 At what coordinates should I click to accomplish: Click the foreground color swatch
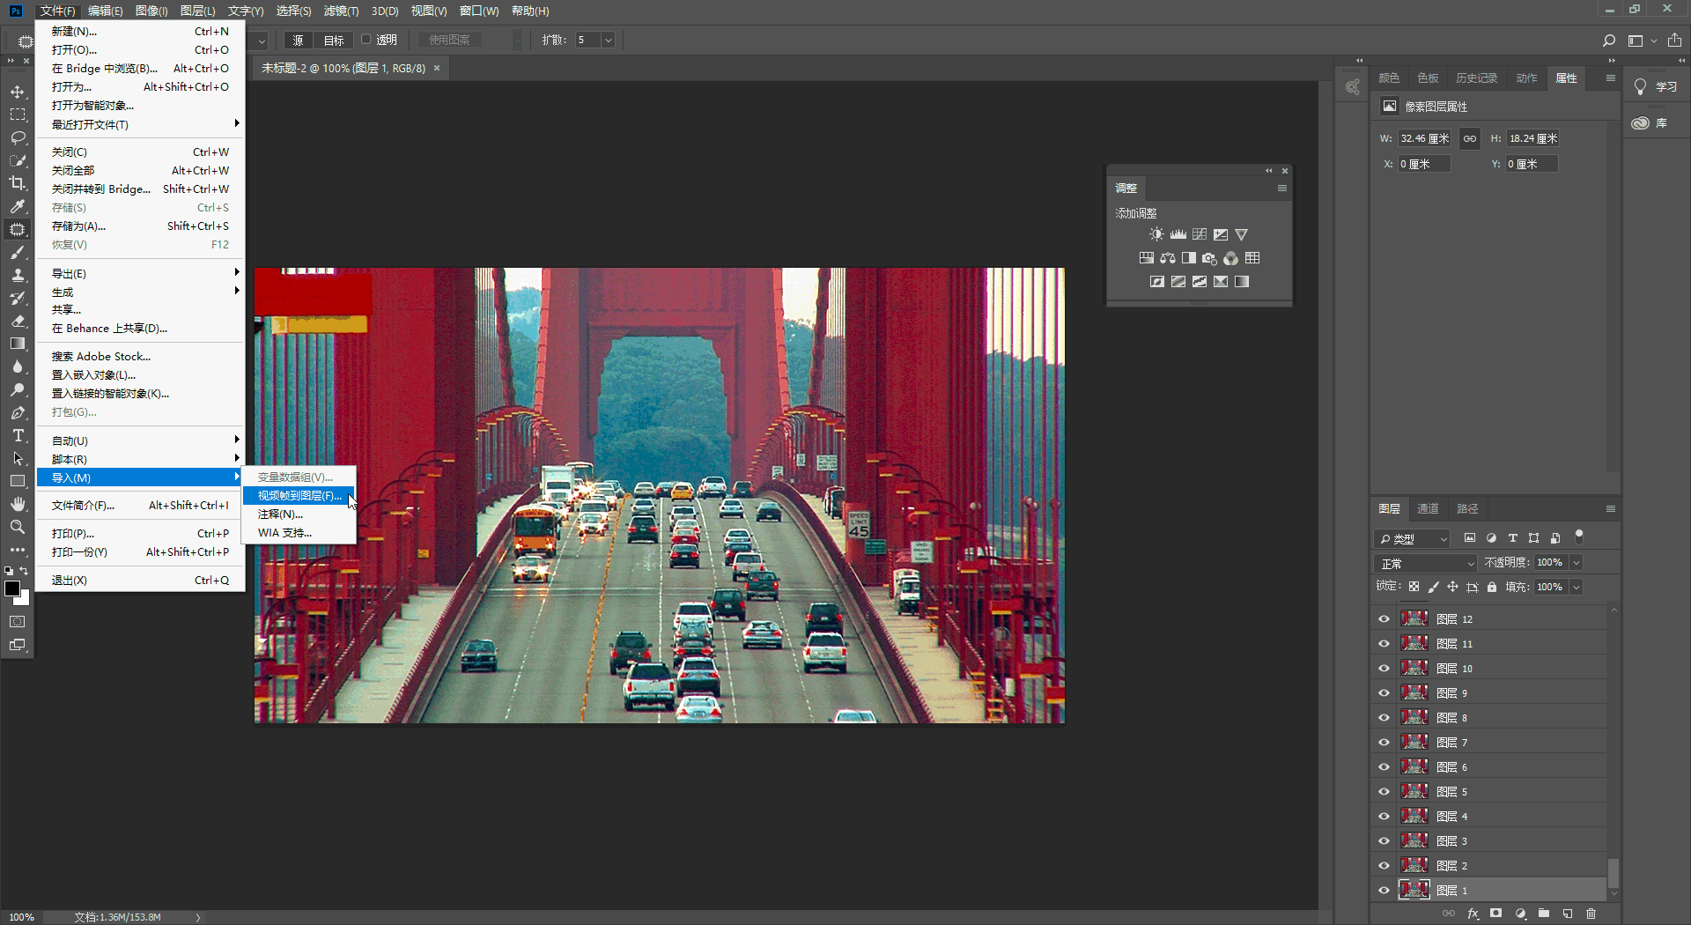pos(12,589)
